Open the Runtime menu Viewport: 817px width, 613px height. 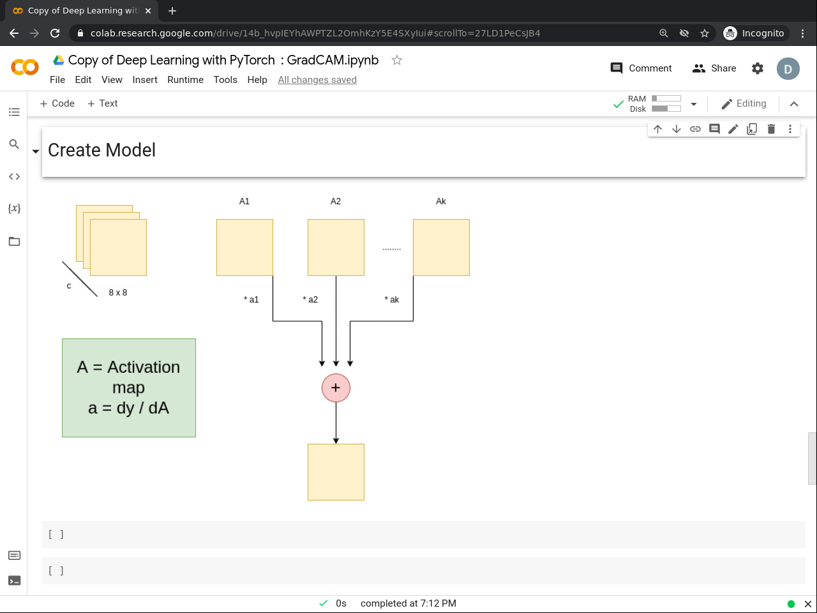tap(185, 80)
